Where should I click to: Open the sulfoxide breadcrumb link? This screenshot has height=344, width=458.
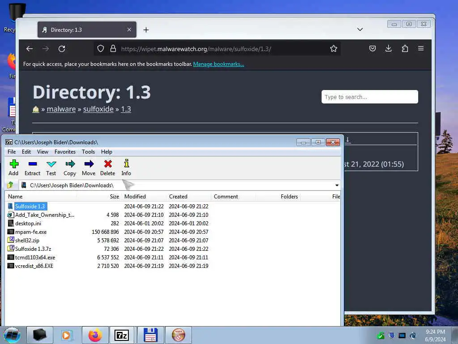coord(98,109)
